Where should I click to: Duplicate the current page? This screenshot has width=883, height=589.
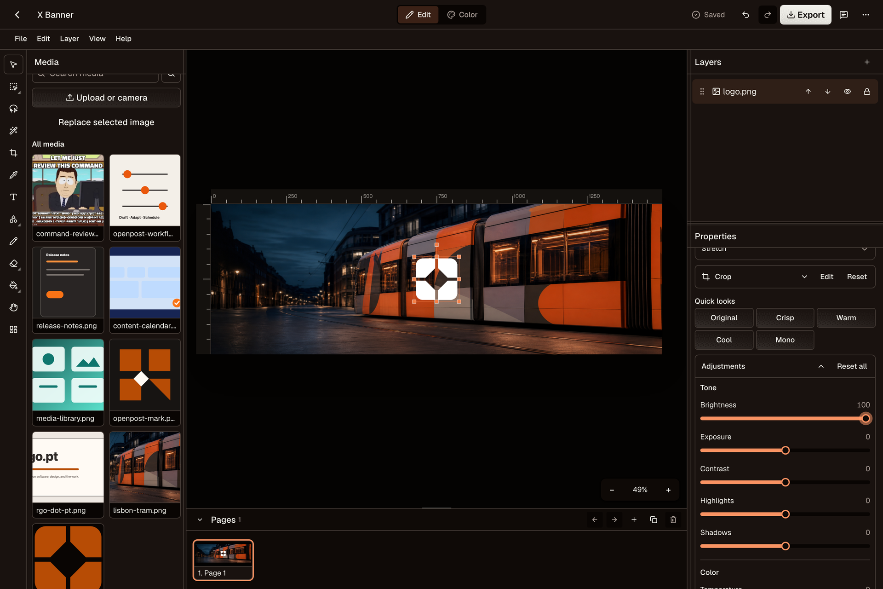pos(654,520)
